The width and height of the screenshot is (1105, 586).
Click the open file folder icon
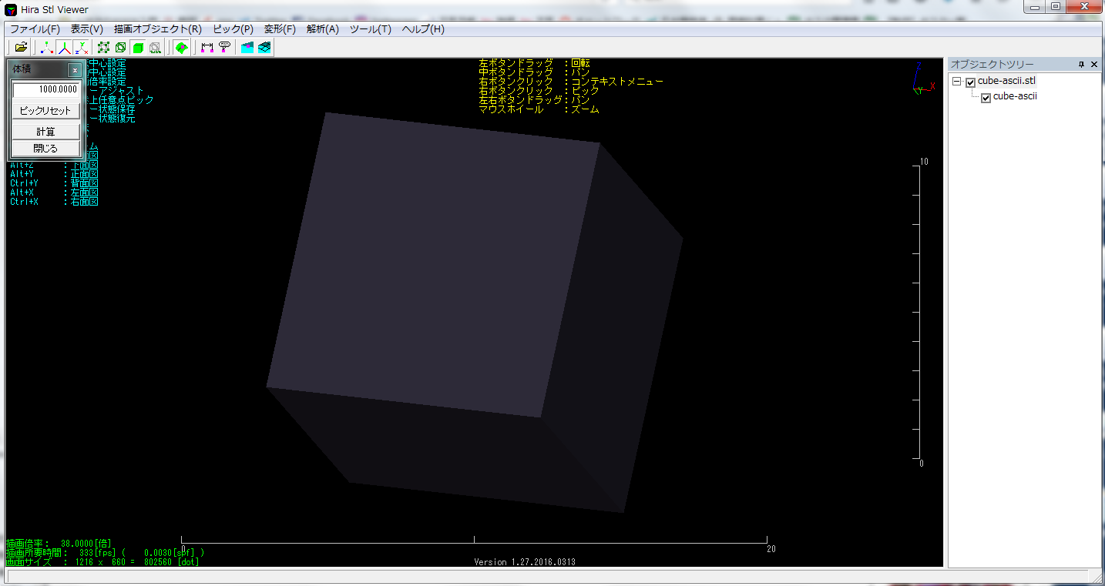tap(21, 47)
